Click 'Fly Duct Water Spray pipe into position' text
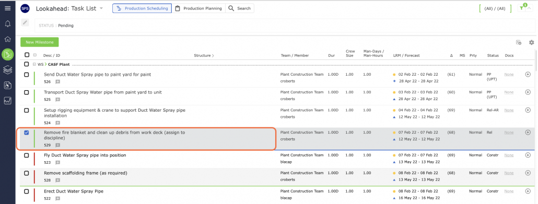 (85, 155)
